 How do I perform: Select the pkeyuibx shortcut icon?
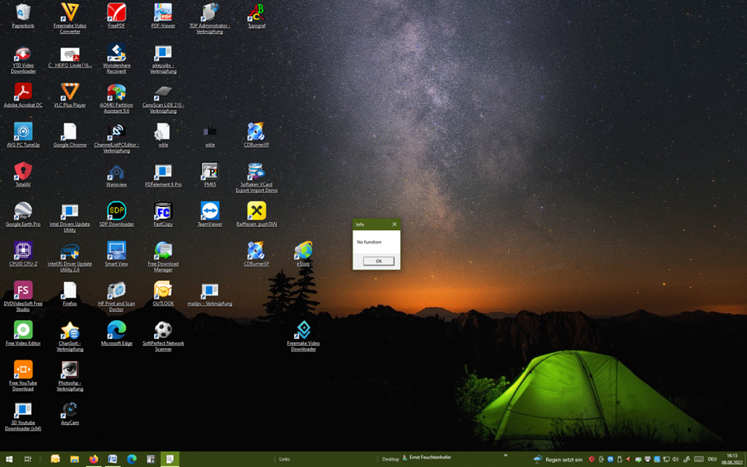163,59
